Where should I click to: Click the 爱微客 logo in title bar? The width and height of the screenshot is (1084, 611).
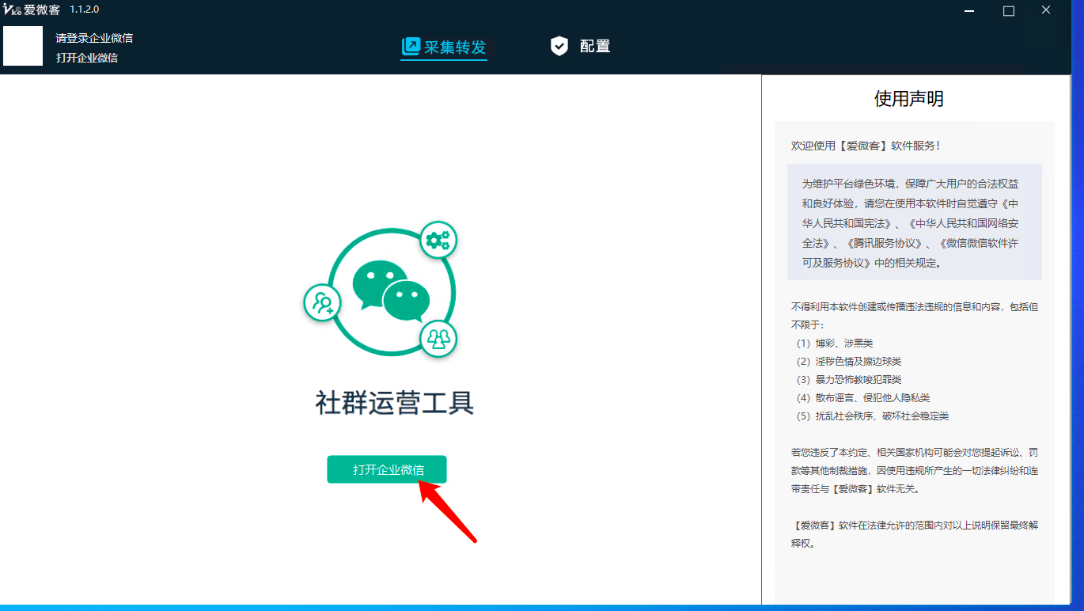[32, 9]
